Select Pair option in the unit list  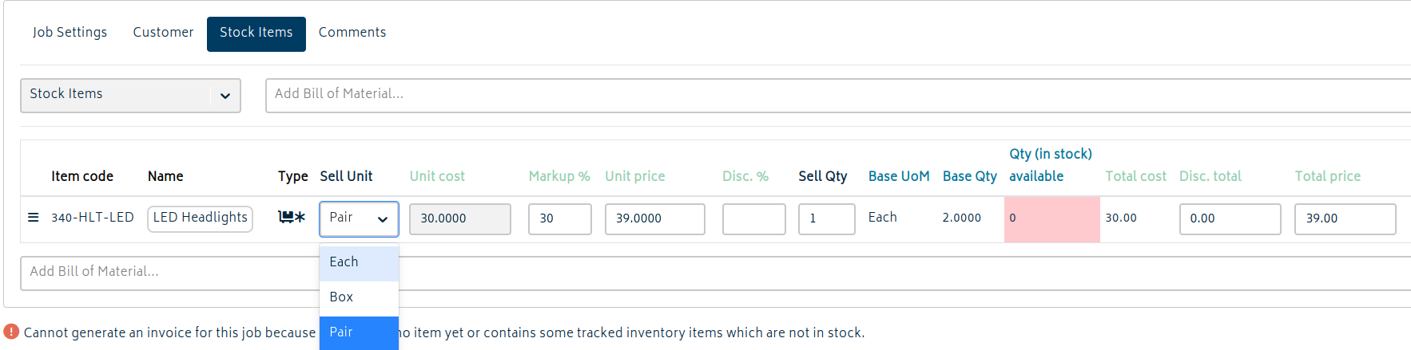359,332
